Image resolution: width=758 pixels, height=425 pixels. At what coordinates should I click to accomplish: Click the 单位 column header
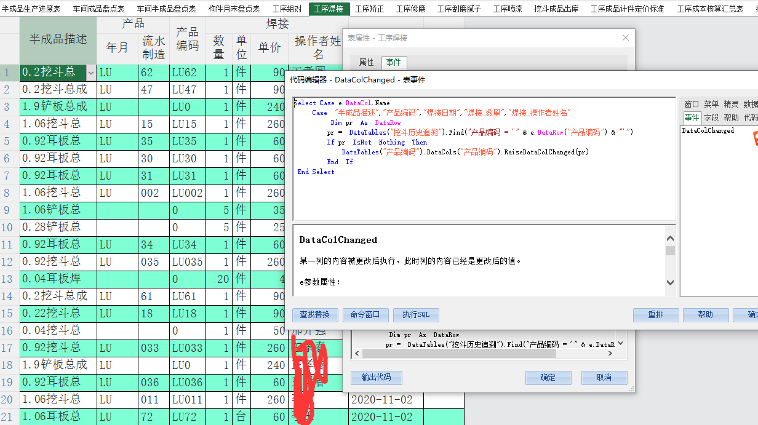(241, 47)
